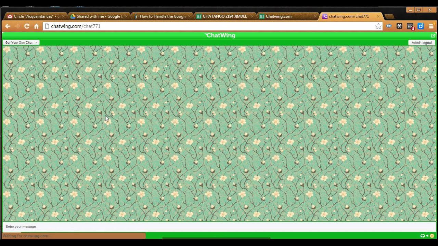Toggle chat sound with the speaker icon
438x246 pixels.
[x=427, y=236]
